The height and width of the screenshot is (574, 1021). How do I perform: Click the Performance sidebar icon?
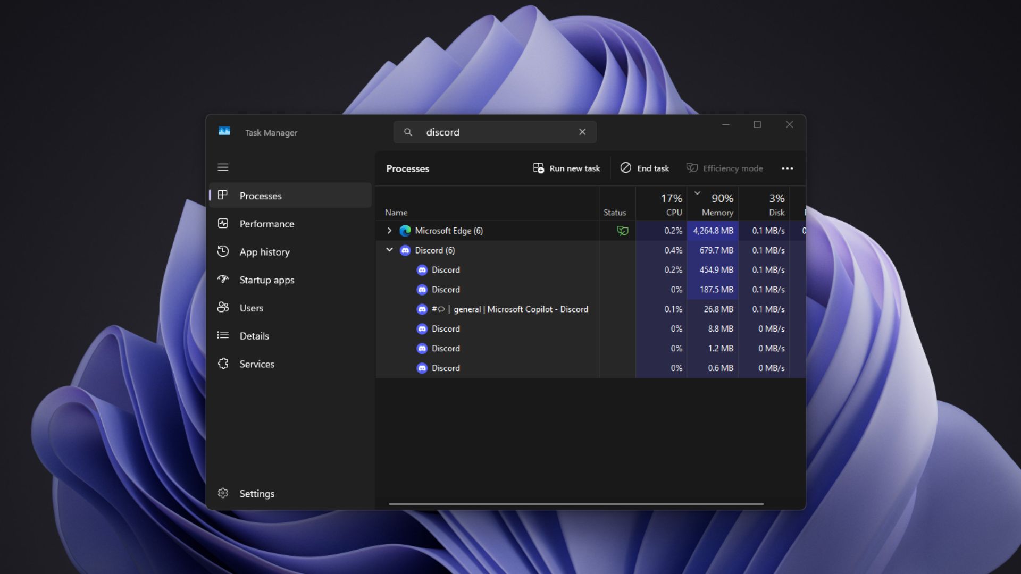(x=223, y=223)
